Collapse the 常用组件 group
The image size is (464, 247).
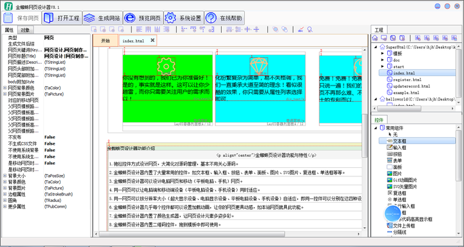[376, 128]
